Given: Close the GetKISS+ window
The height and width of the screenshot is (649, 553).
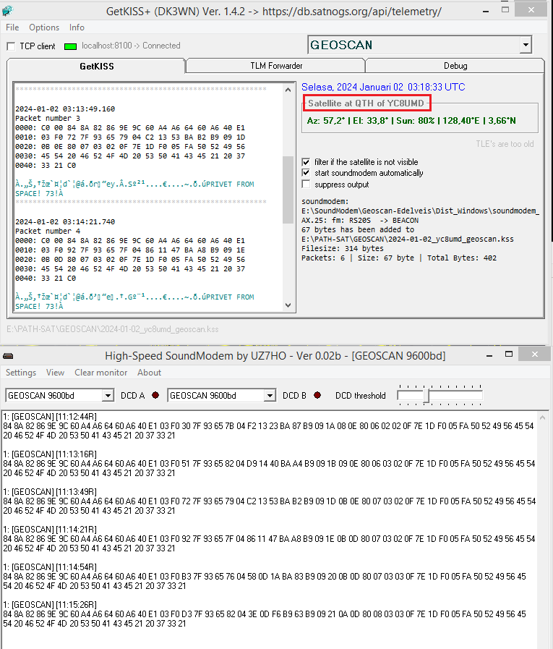Looking at the screenshot, I should (531, 10).
